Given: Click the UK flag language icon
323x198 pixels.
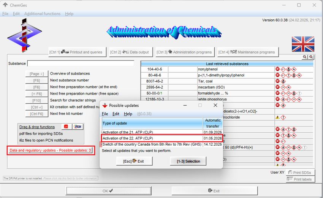Looking at the screenshot, I should pyautogui.click(x=303, y=44).
